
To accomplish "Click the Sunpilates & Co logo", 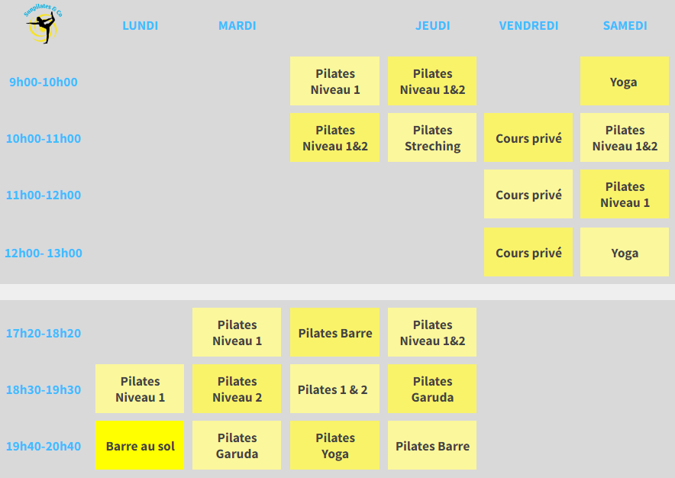I will pyautogui.click(x=43, y=24).
